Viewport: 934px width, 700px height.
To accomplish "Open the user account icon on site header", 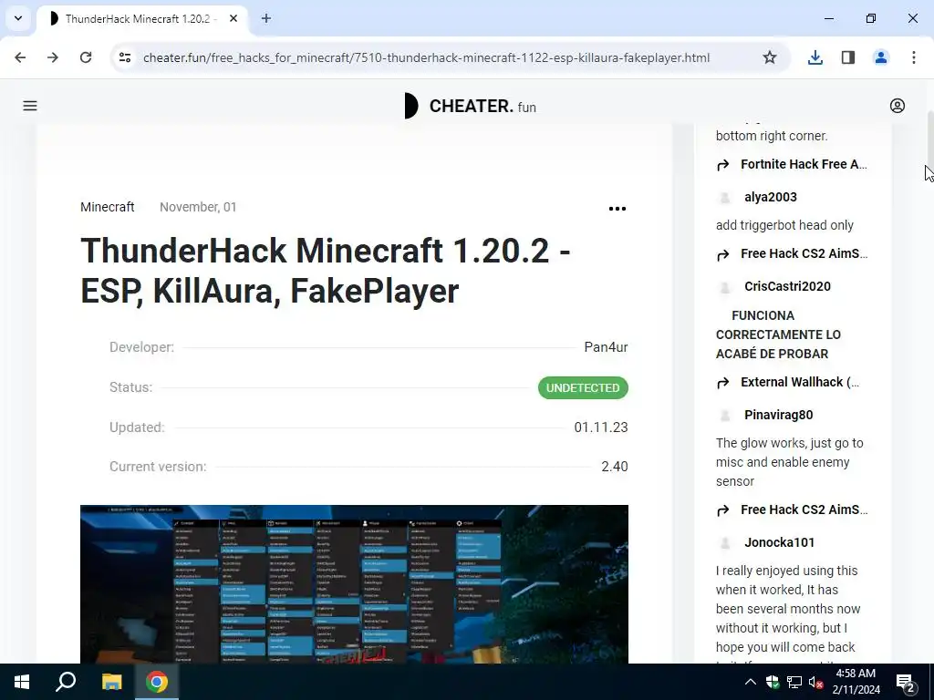I will [x=898, y=106].
